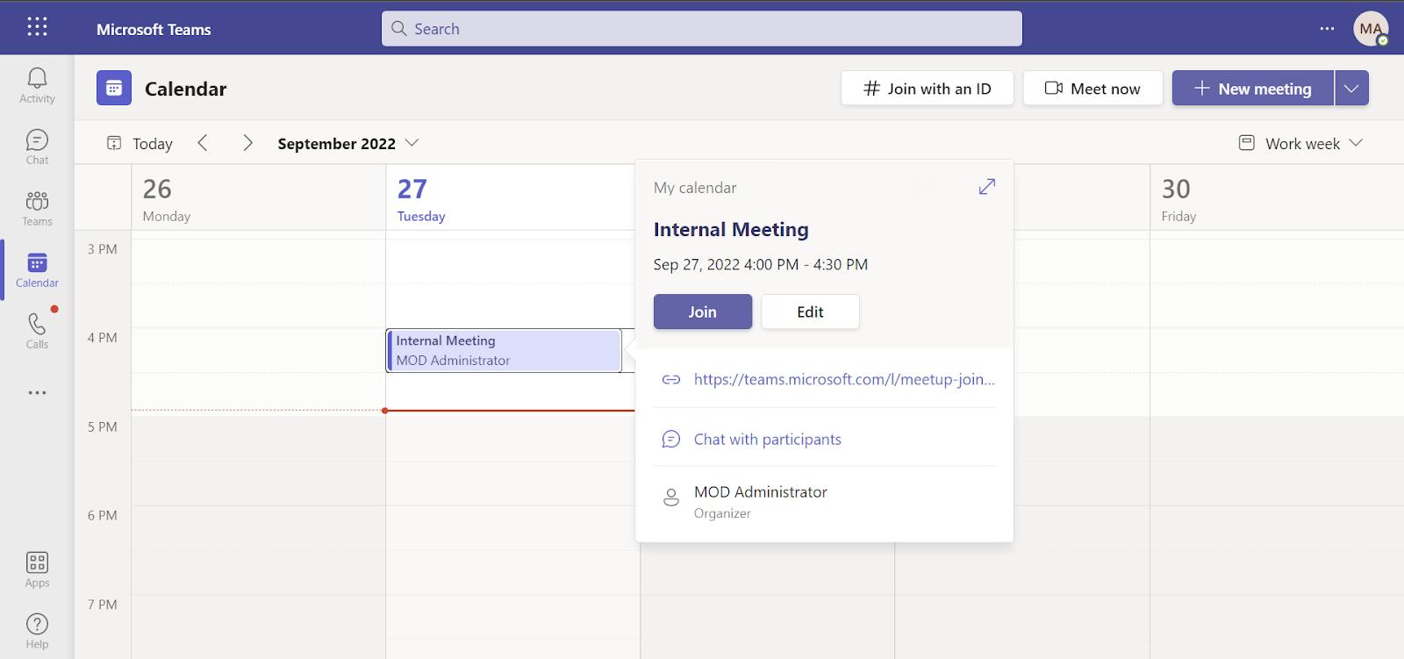Expand meeting details with the pop-out arrow
This screenshot has width=1404, height=659.
[x=987, y=187]
